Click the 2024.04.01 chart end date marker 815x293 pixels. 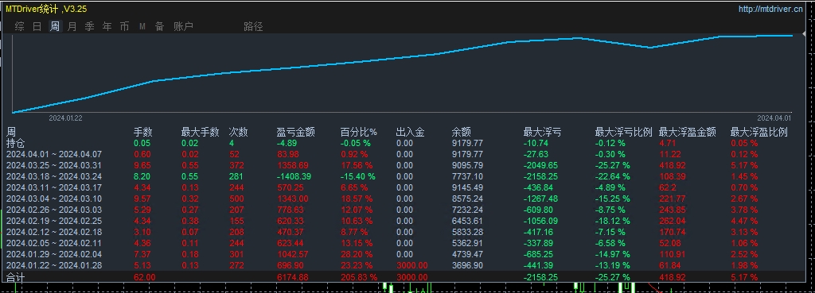(x=774, y=118)
